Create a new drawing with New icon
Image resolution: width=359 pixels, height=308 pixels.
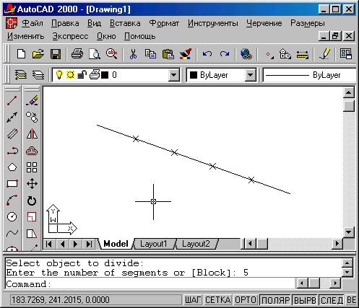click(x=22, y=54)
